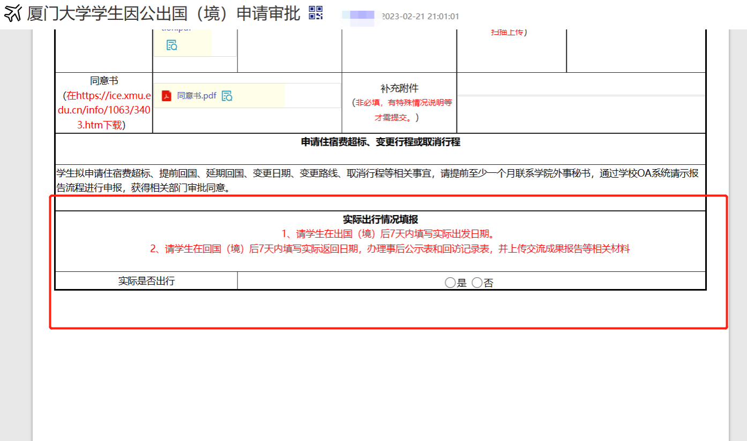This screenshot has height=441, width=747.
Task: Click the page title 厦门大学学生因公出国（境）申请审批
Action: (x=163, y=13)
